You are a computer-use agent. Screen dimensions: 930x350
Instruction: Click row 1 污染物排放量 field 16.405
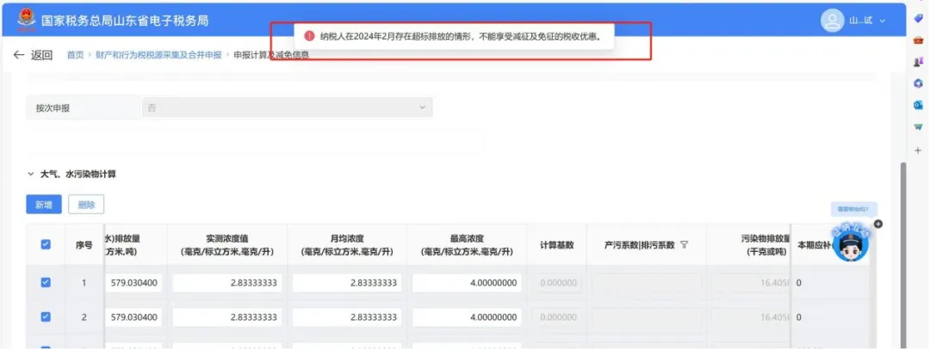pos(752,283)
